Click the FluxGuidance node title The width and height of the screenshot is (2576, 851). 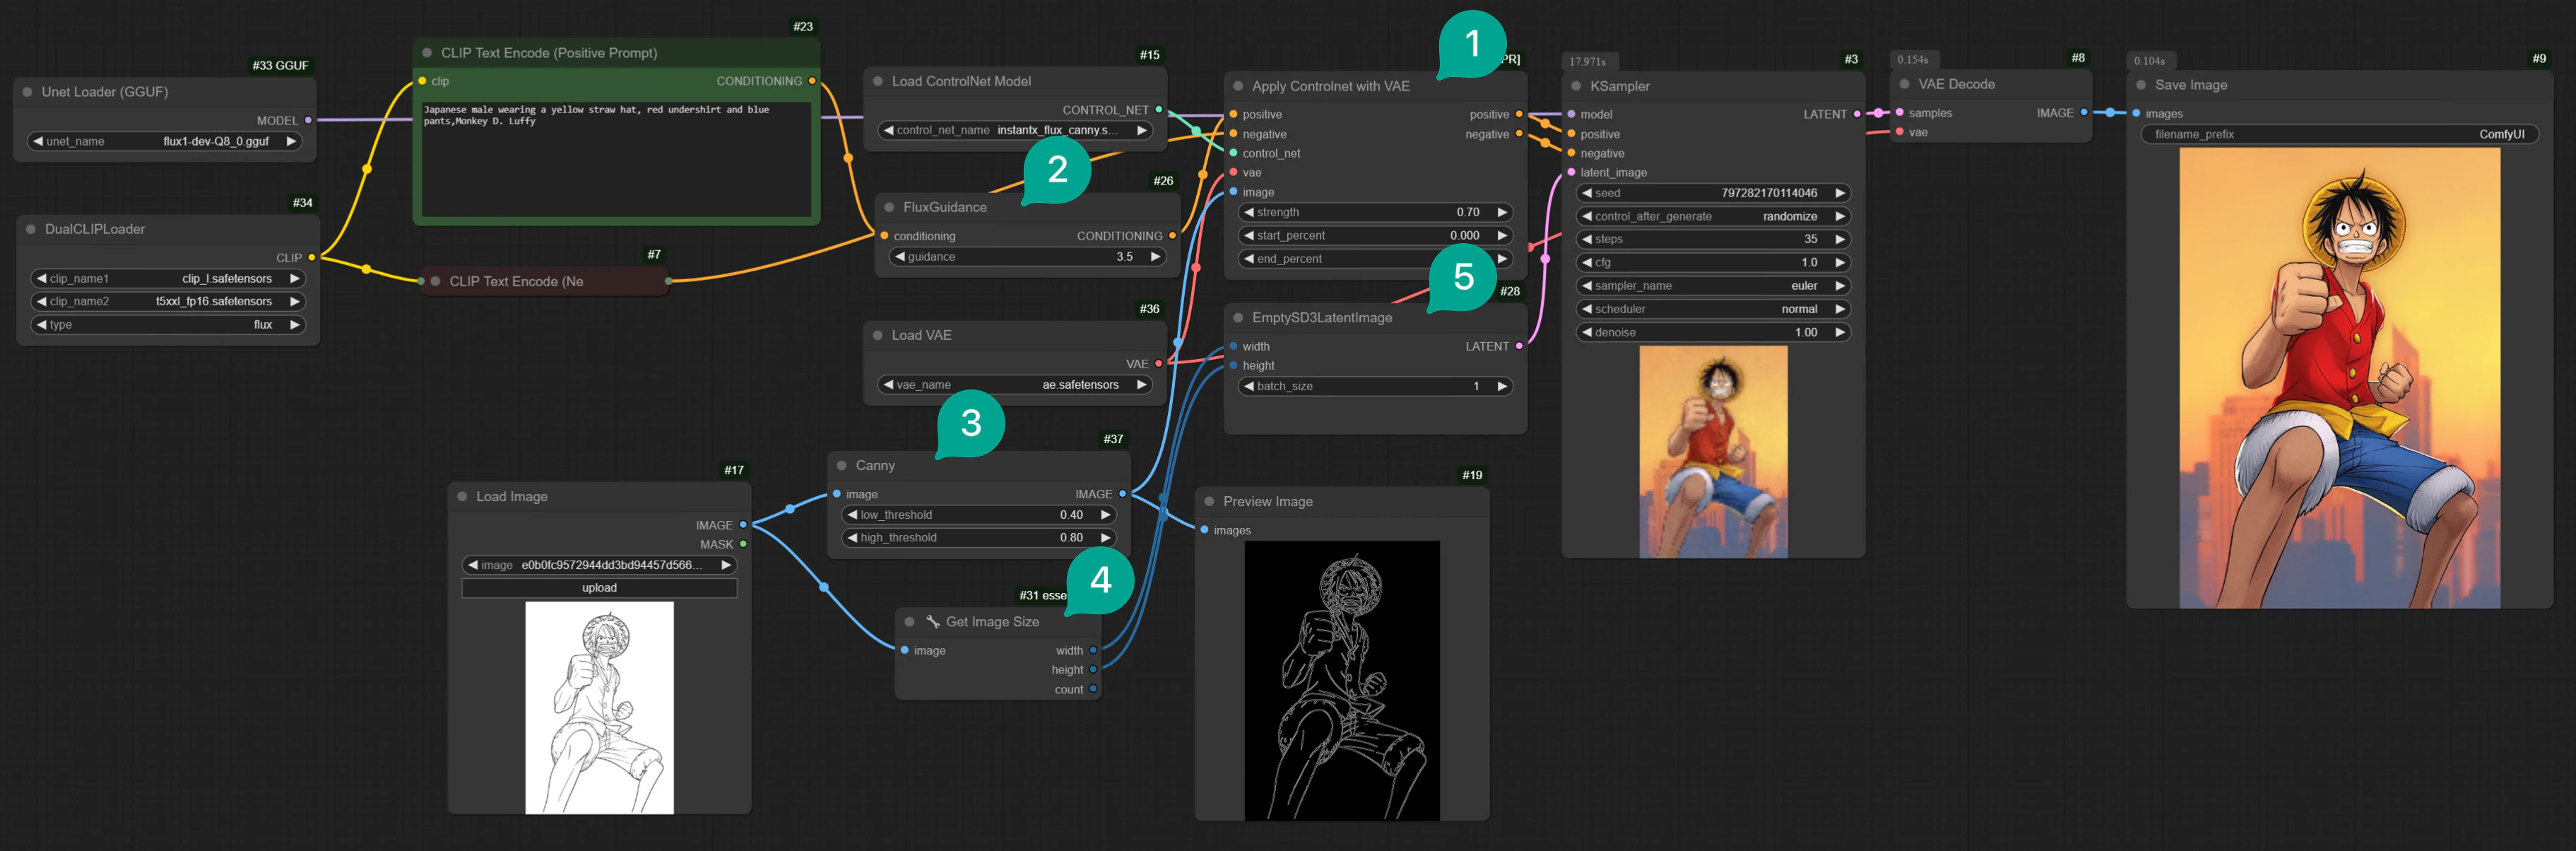[944, 207]
